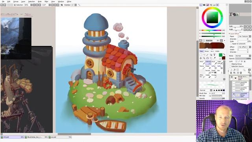Select the AirBrush tool
Image resolution: width=252 pixels, height=142 pixels.
[208, 63]
